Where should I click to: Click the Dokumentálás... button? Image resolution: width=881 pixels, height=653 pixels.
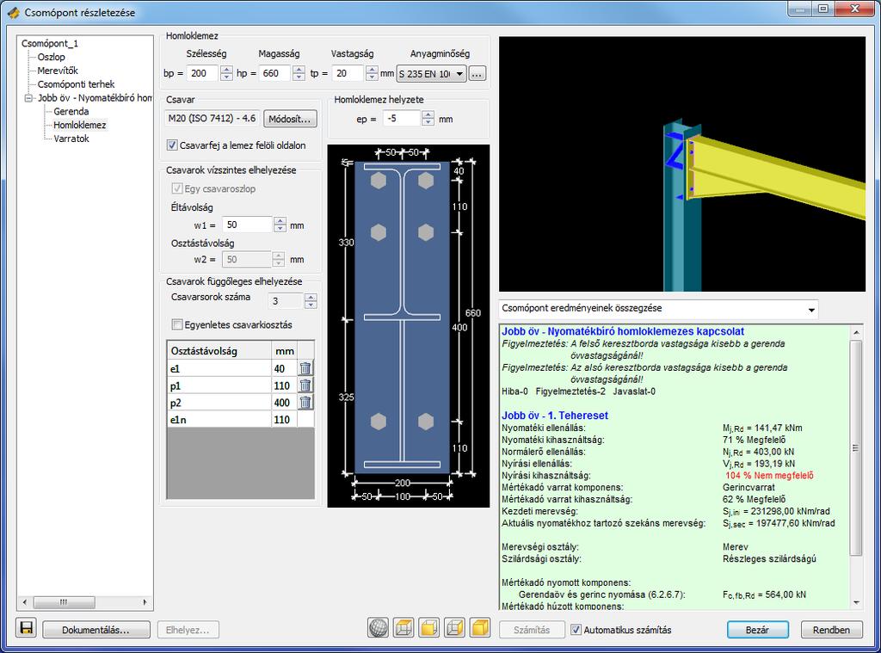point(96,630)
